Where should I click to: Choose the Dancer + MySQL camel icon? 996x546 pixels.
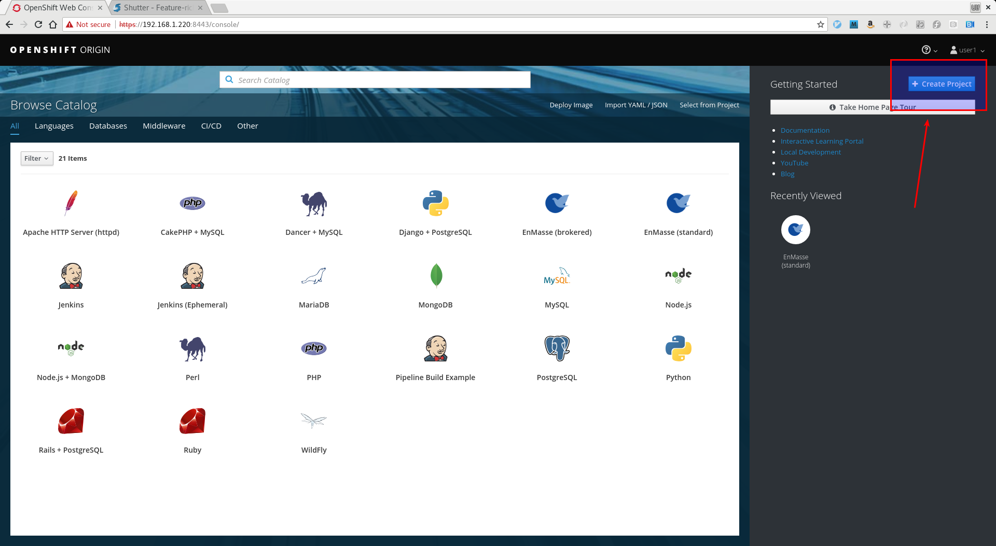coord(314,203)
